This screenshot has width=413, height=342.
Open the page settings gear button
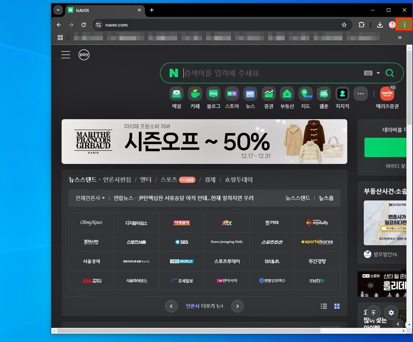(x=391, y=313)
